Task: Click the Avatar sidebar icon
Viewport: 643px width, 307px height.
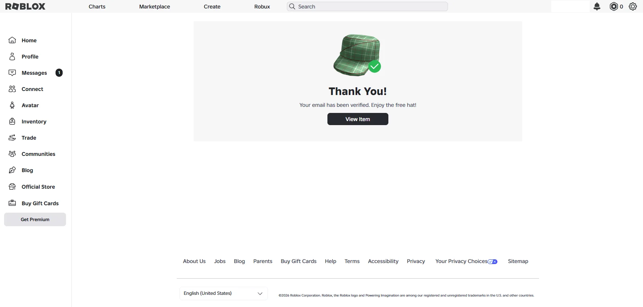Action: [x=12, y=105]
